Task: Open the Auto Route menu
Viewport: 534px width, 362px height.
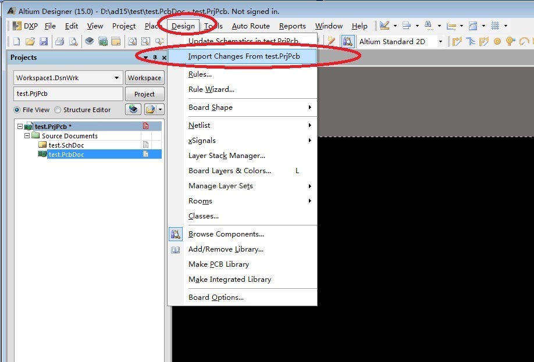Action: 251,26
